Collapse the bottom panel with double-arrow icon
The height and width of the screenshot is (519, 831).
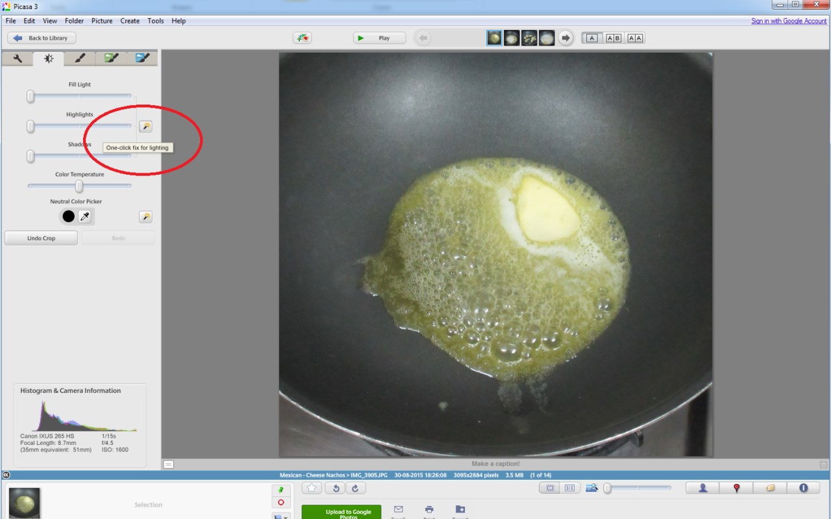[x=6, y=475]
